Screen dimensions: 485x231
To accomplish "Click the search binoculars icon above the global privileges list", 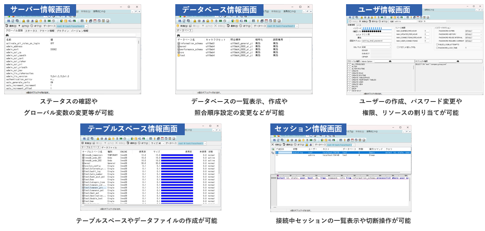I will point(390,61).
